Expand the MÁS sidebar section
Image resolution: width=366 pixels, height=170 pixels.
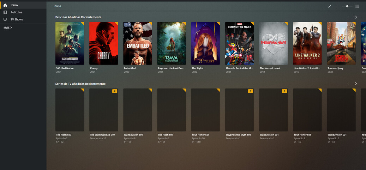[8, 28]
